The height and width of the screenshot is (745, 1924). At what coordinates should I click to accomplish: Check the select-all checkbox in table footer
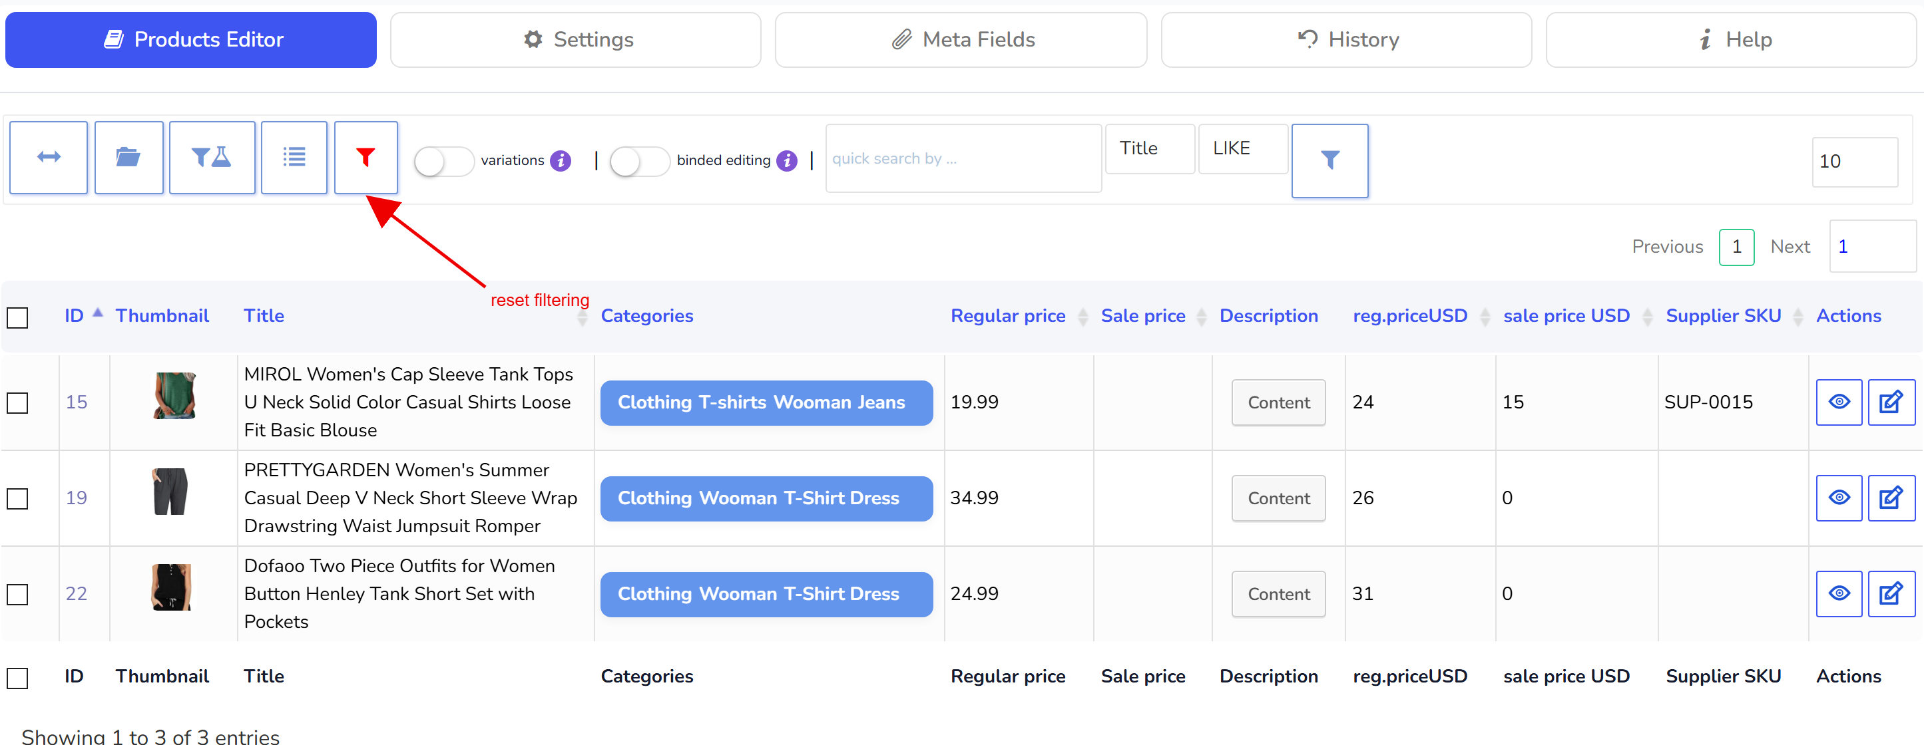(17, 678)
